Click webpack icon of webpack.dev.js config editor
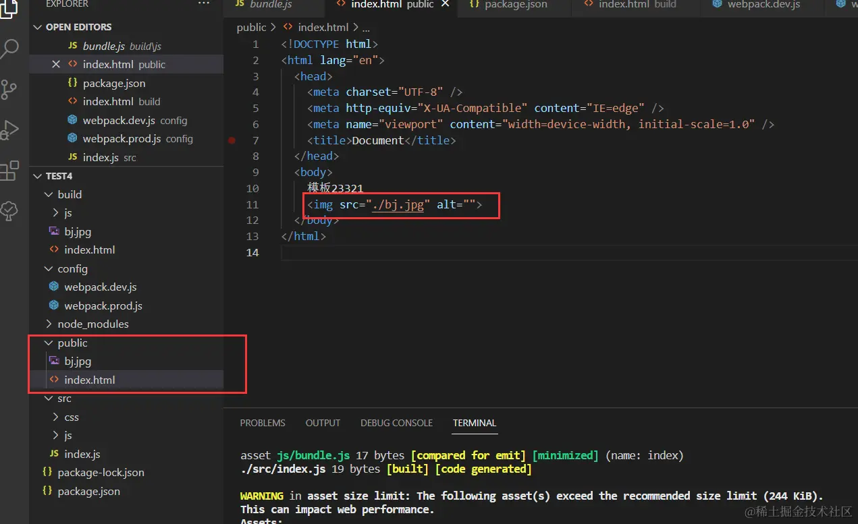Viewport: 858px width, 524px height. click(73, 120)
